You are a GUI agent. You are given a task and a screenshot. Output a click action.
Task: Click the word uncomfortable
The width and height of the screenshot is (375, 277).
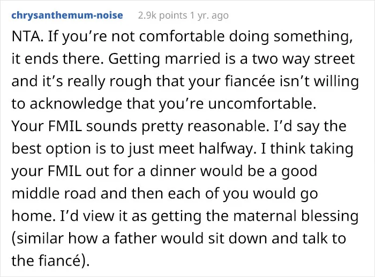(x=262, y=104)
